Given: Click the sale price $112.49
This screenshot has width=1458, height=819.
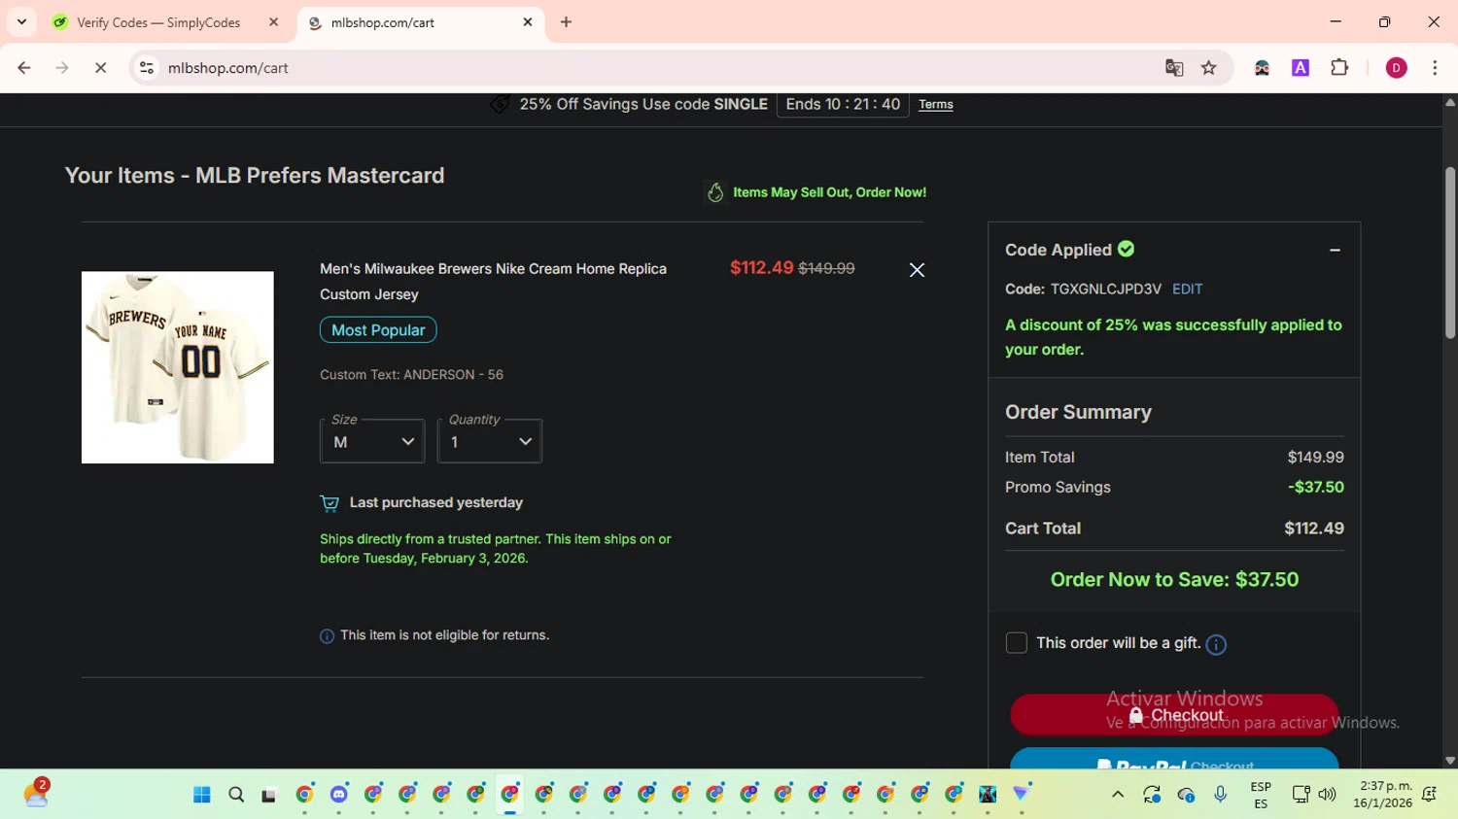Looking at the screenshot, I should (762, 268).
